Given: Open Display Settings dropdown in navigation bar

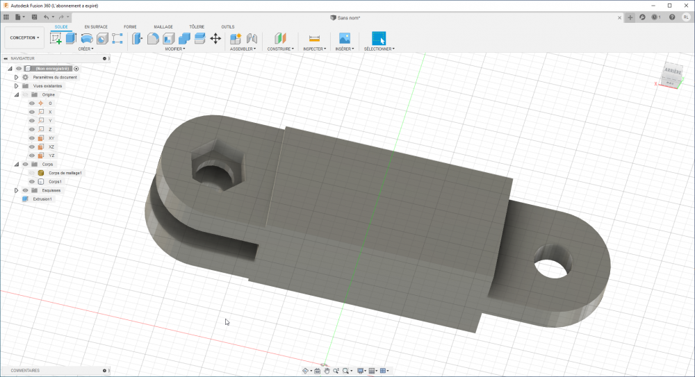Looking at the screenshot, I should tap(361, 371).
